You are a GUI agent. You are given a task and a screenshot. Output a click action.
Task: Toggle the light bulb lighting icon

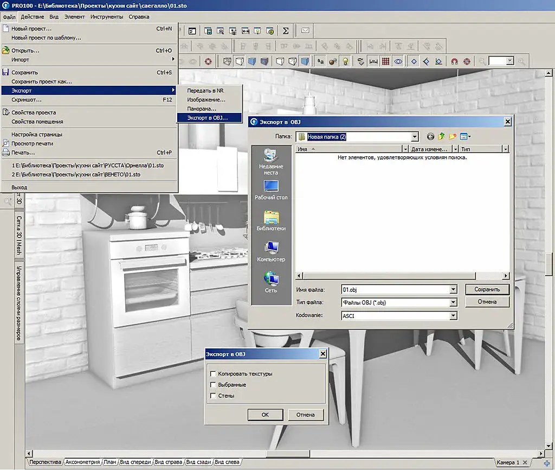point(345,61)
